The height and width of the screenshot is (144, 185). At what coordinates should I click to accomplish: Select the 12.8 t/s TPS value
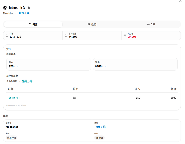tap(15, 37)
